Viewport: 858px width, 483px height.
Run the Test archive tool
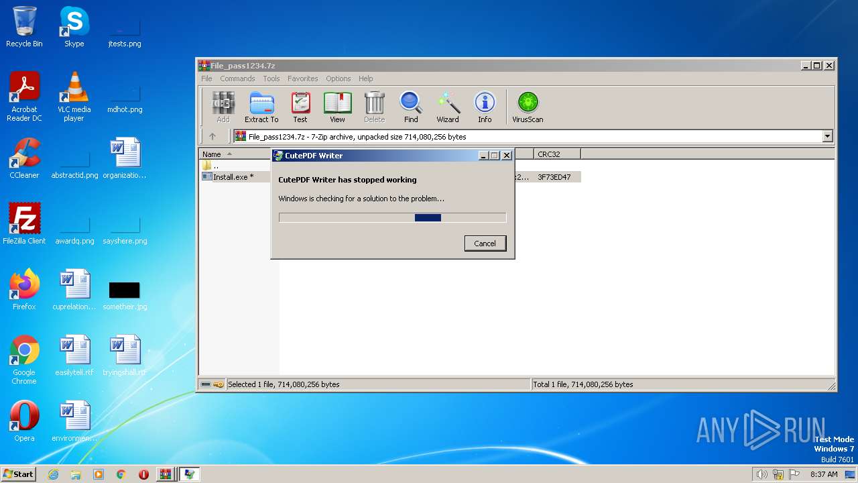click(x=300, y=107)
